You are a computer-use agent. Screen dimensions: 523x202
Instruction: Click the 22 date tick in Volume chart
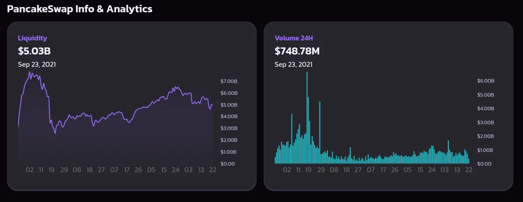pos(469,170)
